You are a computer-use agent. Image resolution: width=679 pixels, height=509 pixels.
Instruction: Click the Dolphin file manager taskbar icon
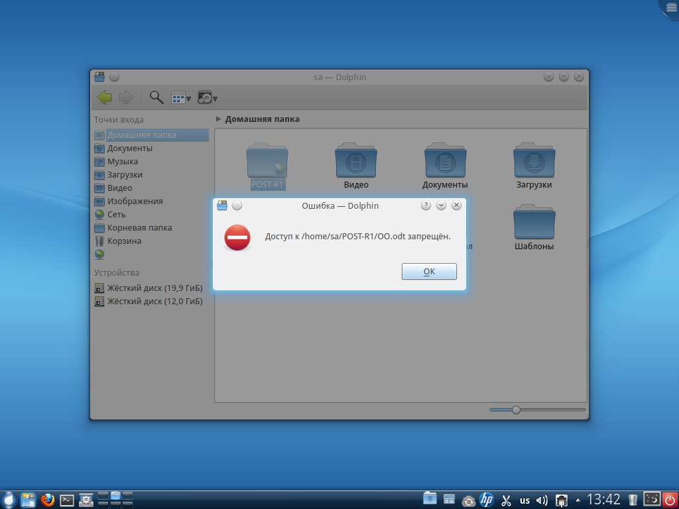coord(28,500)
